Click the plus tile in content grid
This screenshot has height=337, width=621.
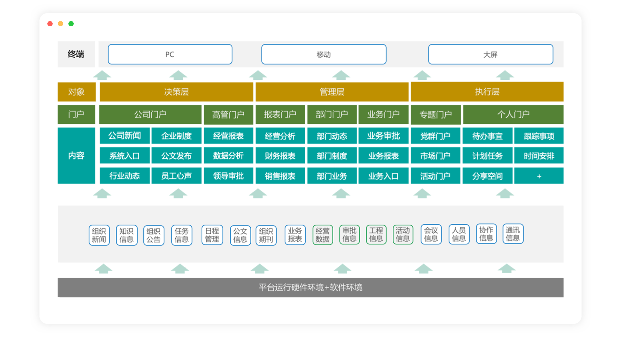tap(539, 176)
